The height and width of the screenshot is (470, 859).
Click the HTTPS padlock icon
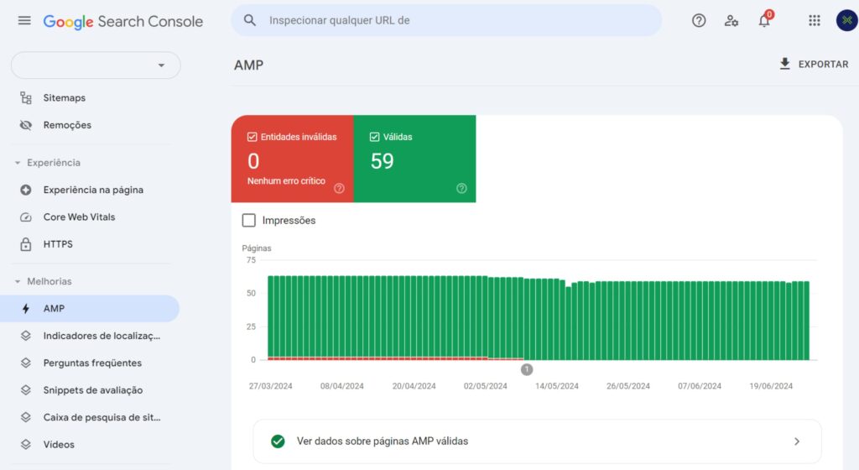click(x=26, y=244)
